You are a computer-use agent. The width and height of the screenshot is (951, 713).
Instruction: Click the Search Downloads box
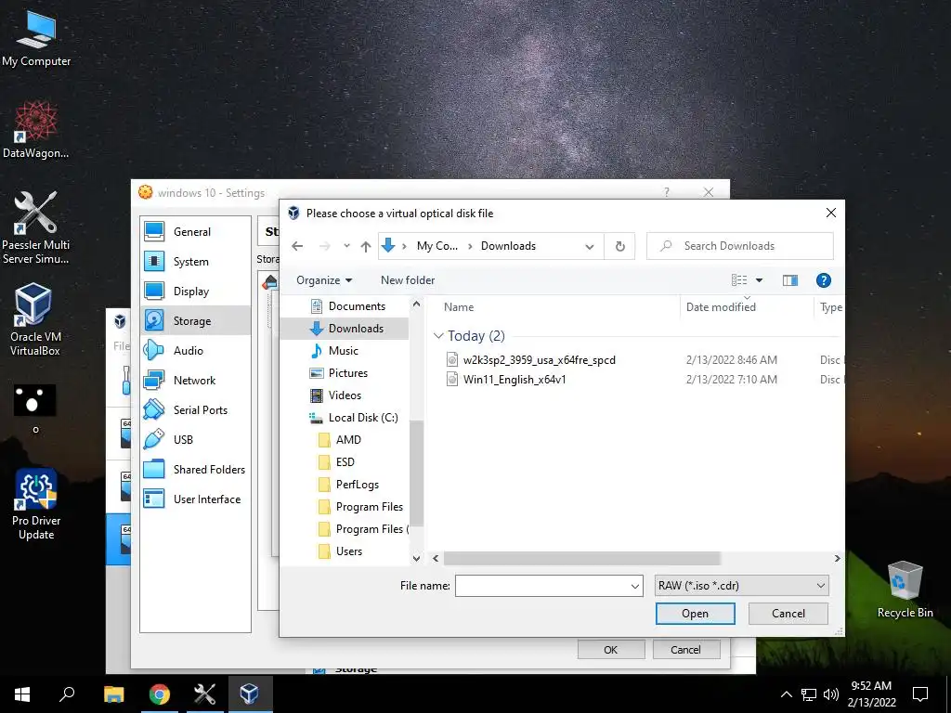(740, 246)
